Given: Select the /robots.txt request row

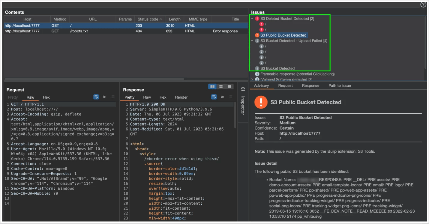Looking at the screenshot, I should point(79,31).
